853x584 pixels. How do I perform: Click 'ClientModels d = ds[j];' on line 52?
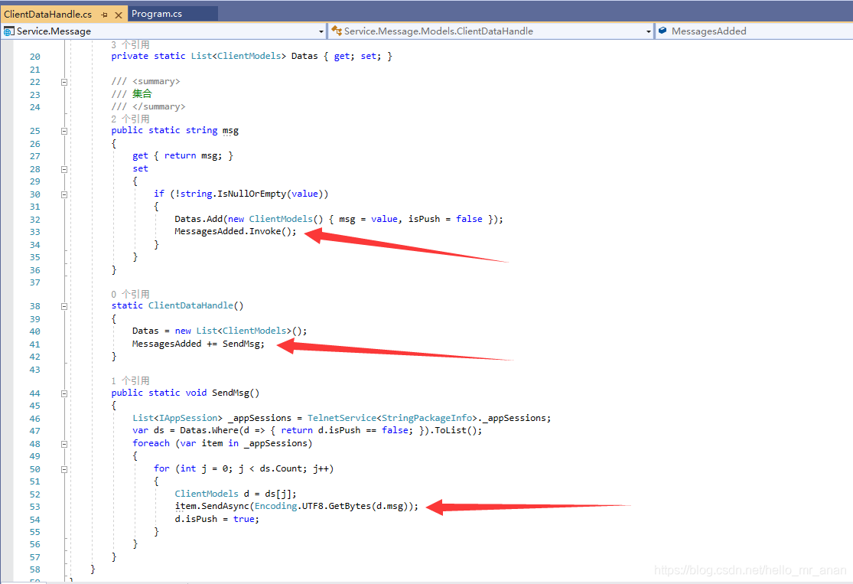[236, 494]
